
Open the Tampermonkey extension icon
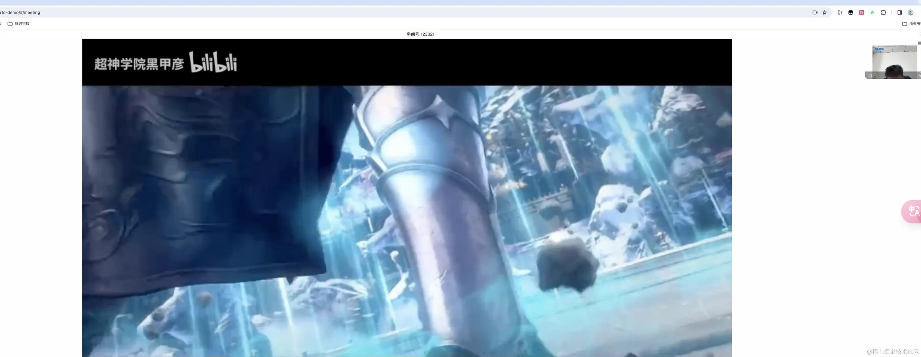(x=851, y=12)
